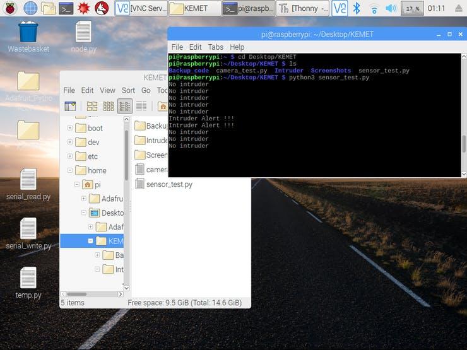Select serial_read.py on the desktop

pyautogui.click(x=28, y=185)
